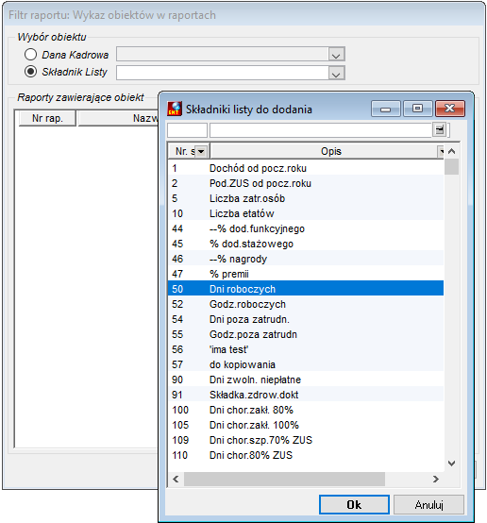
Task: Open the Składnik Listy dropdown
Action: (336, 73)
